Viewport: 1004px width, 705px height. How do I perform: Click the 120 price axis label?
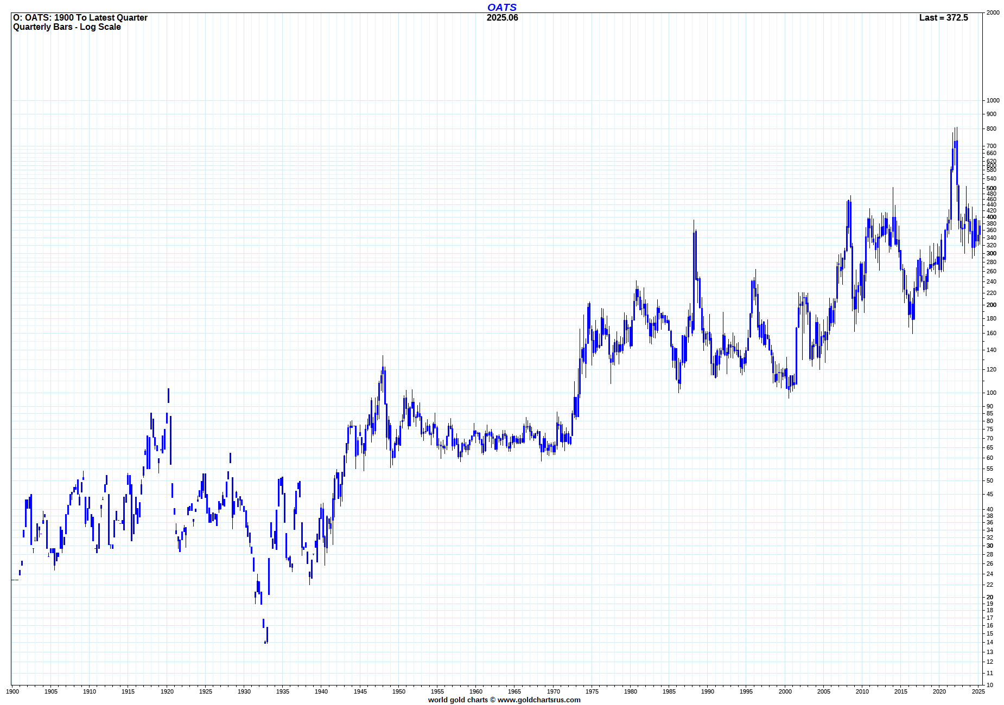[992, 369]
